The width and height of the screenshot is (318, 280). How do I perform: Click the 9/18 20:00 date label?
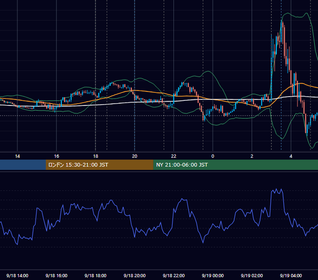[x=135, y=275]
